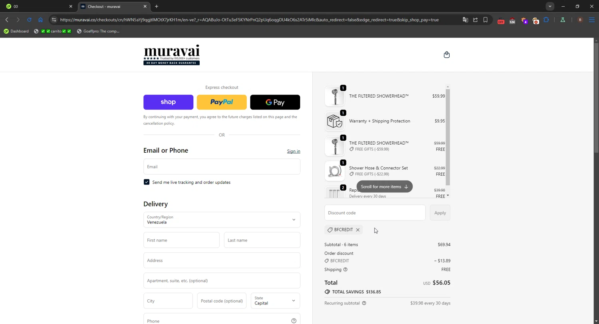Toggle live tracking and order updates checkbox
The image size is (599, 324).
pyautogui.click(x=147, y=182)
